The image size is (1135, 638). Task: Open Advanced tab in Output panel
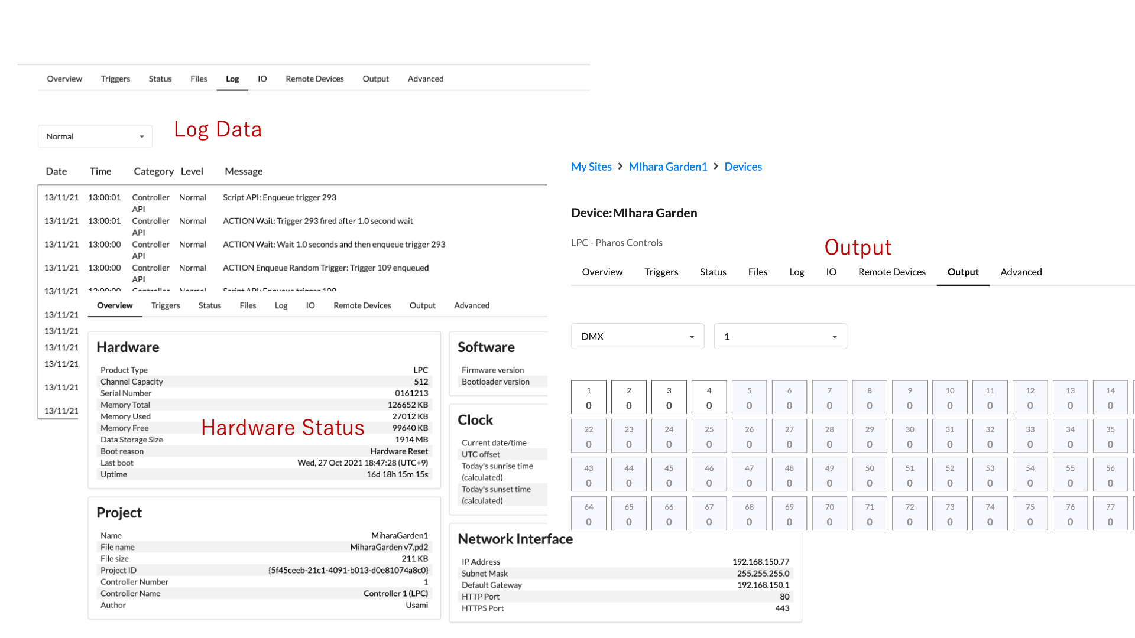[x=1021, y=272]
